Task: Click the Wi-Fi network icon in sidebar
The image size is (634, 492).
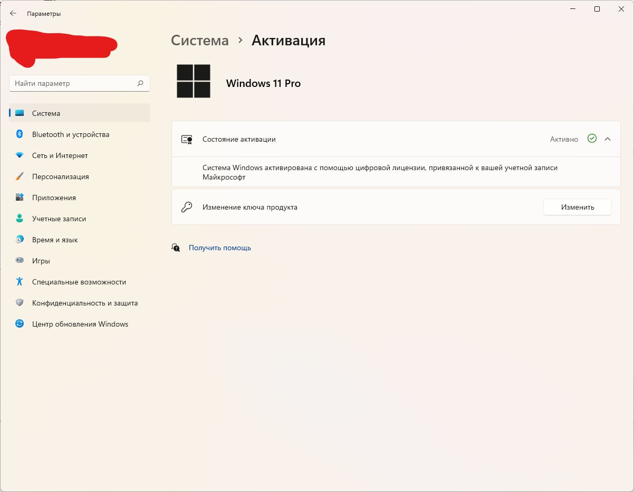Action: pyautogui.click(x=20, y=155)
